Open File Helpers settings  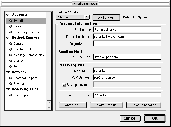(22, 95)
